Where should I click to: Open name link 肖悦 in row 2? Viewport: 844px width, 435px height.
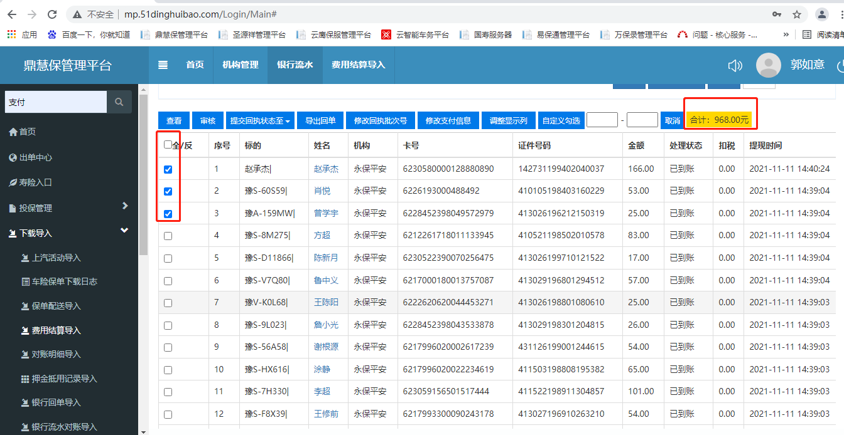point(322,191)
